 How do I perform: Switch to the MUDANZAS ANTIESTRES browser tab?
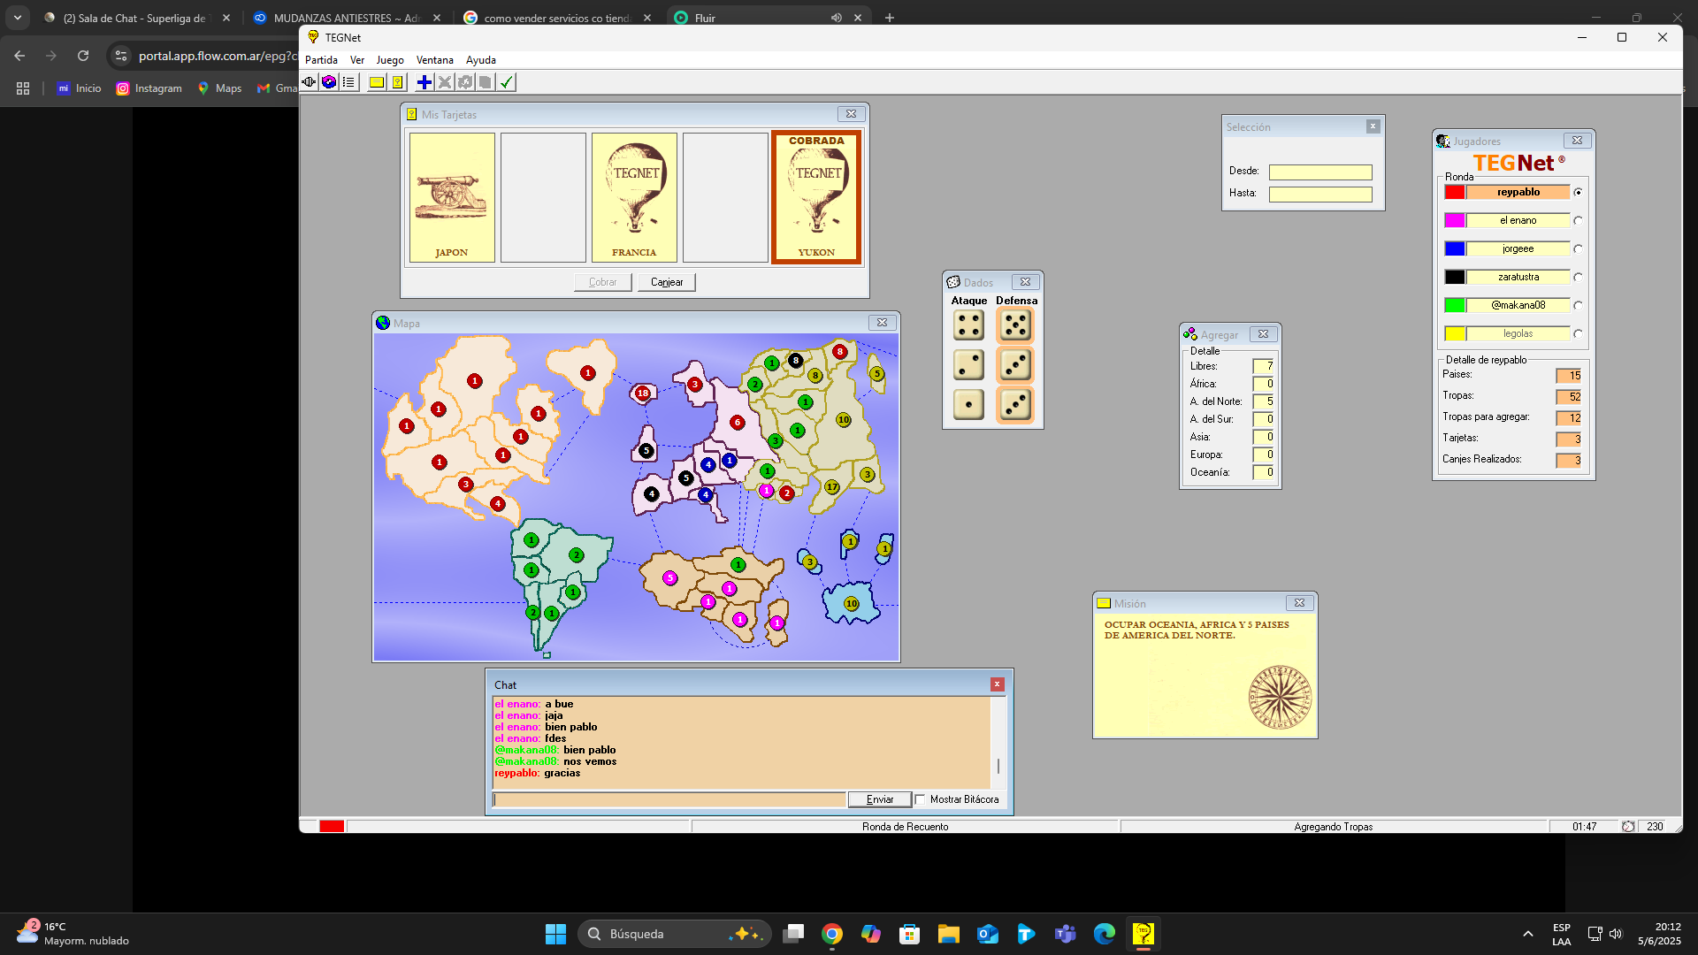tap(346, 18)
